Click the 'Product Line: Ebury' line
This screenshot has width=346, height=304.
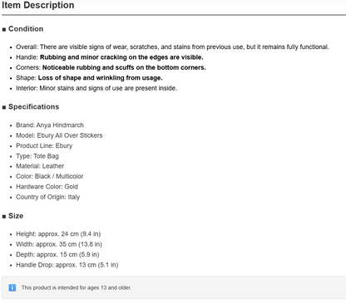click(44, 146)
